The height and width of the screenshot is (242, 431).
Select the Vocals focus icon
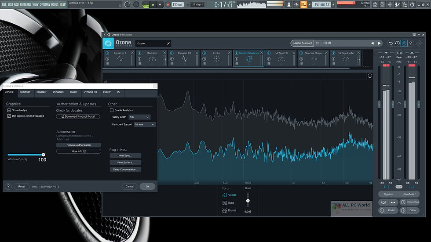click(225, 195)
